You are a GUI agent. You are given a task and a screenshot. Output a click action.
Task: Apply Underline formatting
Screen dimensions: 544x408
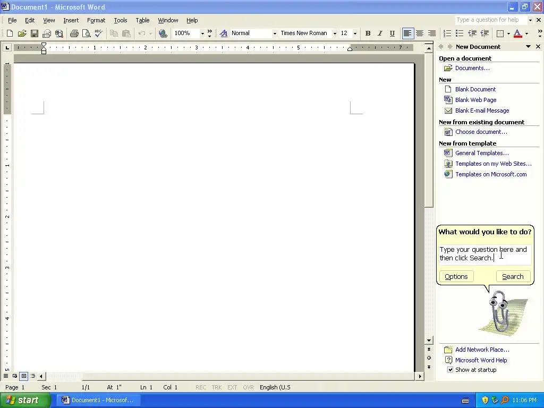pyautogui.click(x=392, y=33)
